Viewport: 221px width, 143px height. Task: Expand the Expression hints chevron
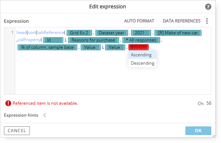click(45, 115)
